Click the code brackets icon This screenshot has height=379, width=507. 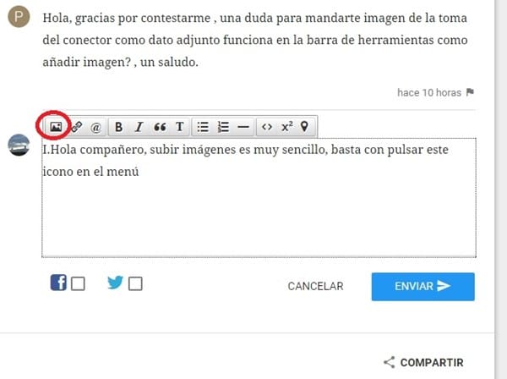(x=267, y=127)
